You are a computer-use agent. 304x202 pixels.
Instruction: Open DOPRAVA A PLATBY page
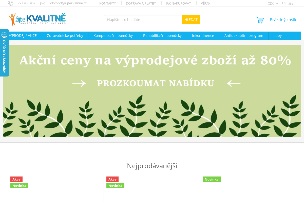point(141,3)
